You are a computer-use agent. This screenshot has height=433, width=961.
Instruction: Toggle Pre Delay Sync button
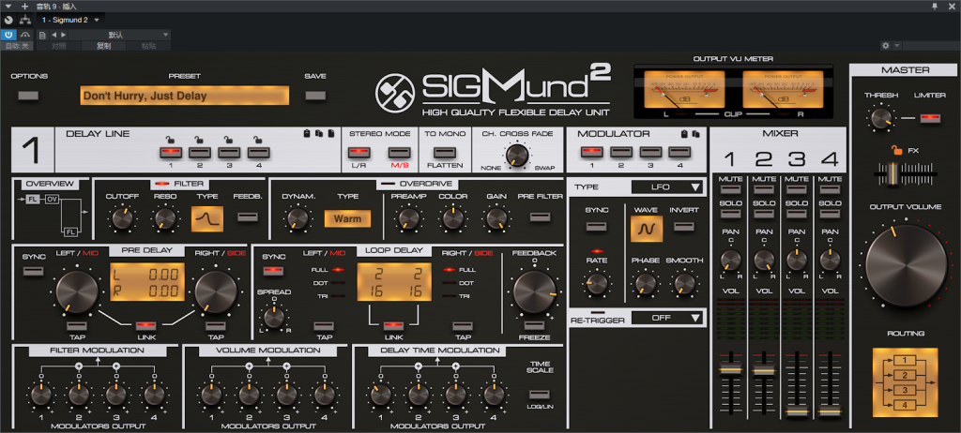coord(33,271)
